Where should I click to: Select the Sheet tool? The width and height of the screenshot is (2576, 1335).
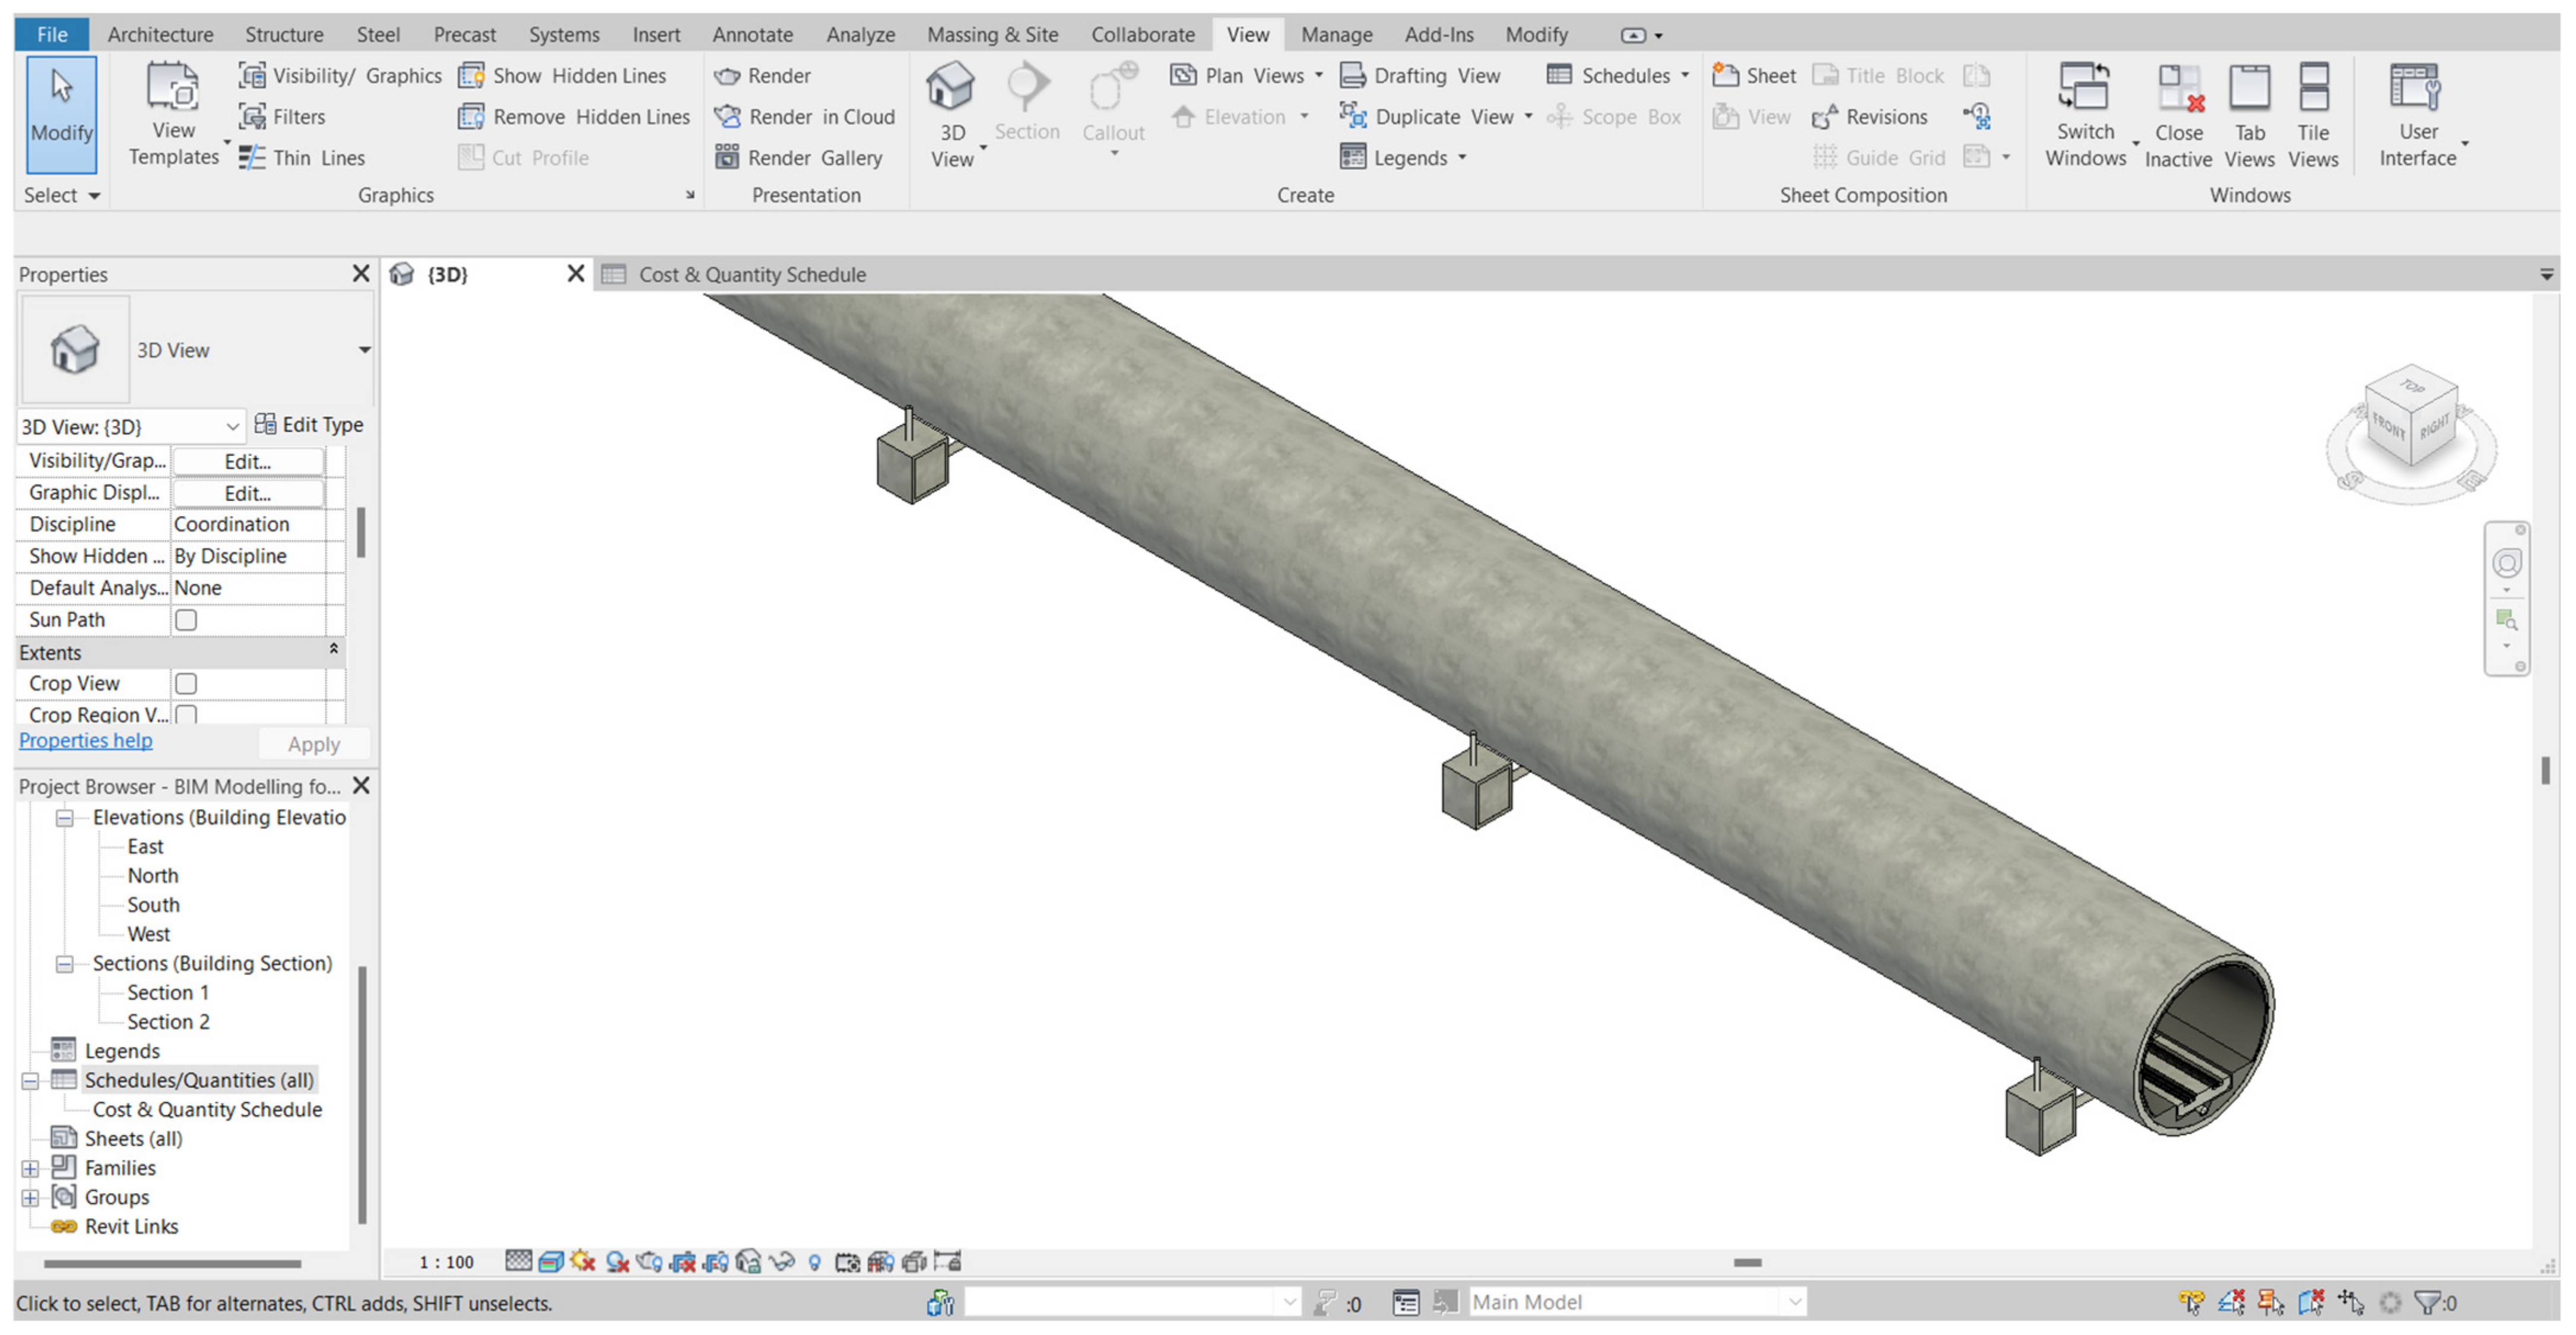coord(1755,76)
